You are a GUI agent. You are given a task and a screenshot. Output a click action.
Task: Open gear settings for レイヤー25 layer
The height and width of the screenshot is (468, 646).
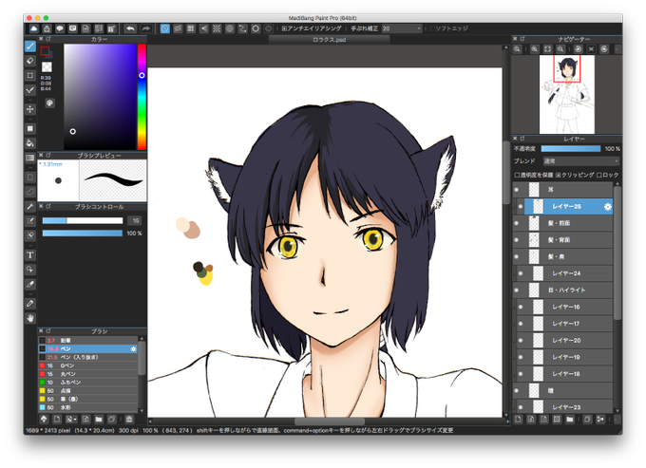click(x=608, y=207)
